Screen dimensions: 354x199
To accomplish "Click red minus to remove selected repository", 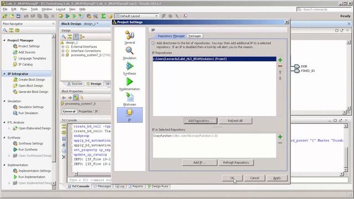I will pyautogui.click(x=280, y=66).
